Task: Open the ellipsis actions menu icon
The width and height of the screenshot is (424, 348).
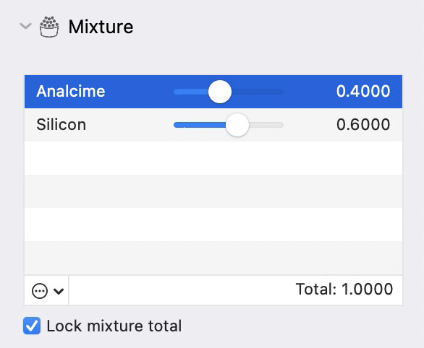Action: tap(40, 291)
